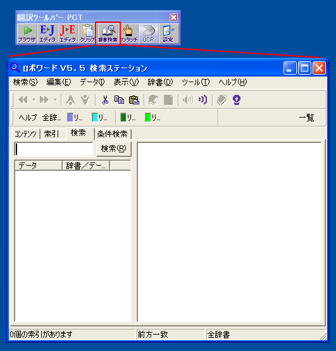Open the back history dropdown arrow
The width and height of the screenshot is (336, 351).
(x=34, y=100)
